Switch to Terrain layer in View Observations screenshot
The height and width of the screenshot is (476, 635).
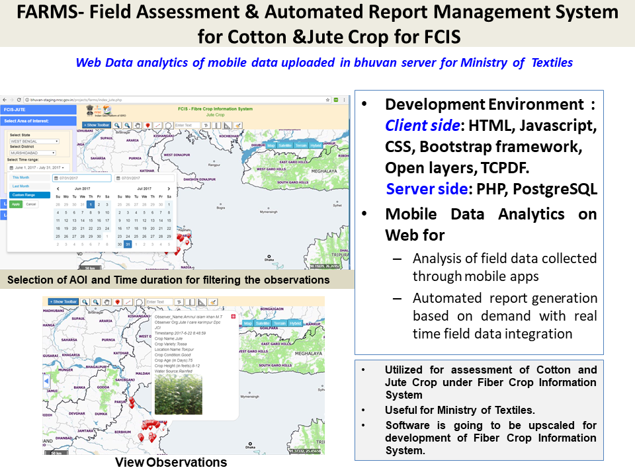(x=280, y=323)
